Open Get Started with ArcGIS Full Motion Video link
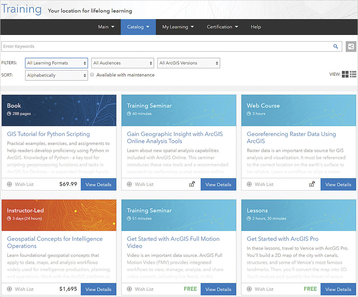Image resolution: width=358 pixels, height=297 pixels. 173,242
